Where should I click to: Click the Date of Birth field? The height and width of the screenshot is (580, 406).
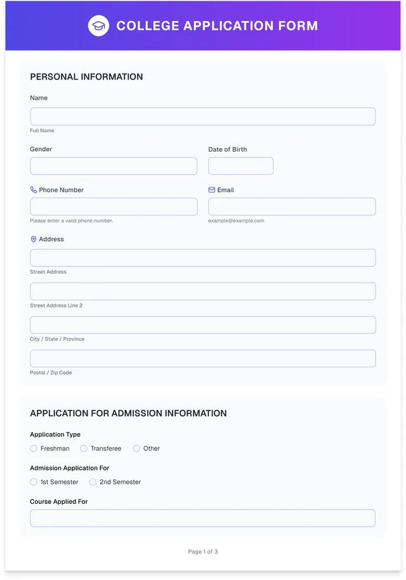tap(240, 166)
